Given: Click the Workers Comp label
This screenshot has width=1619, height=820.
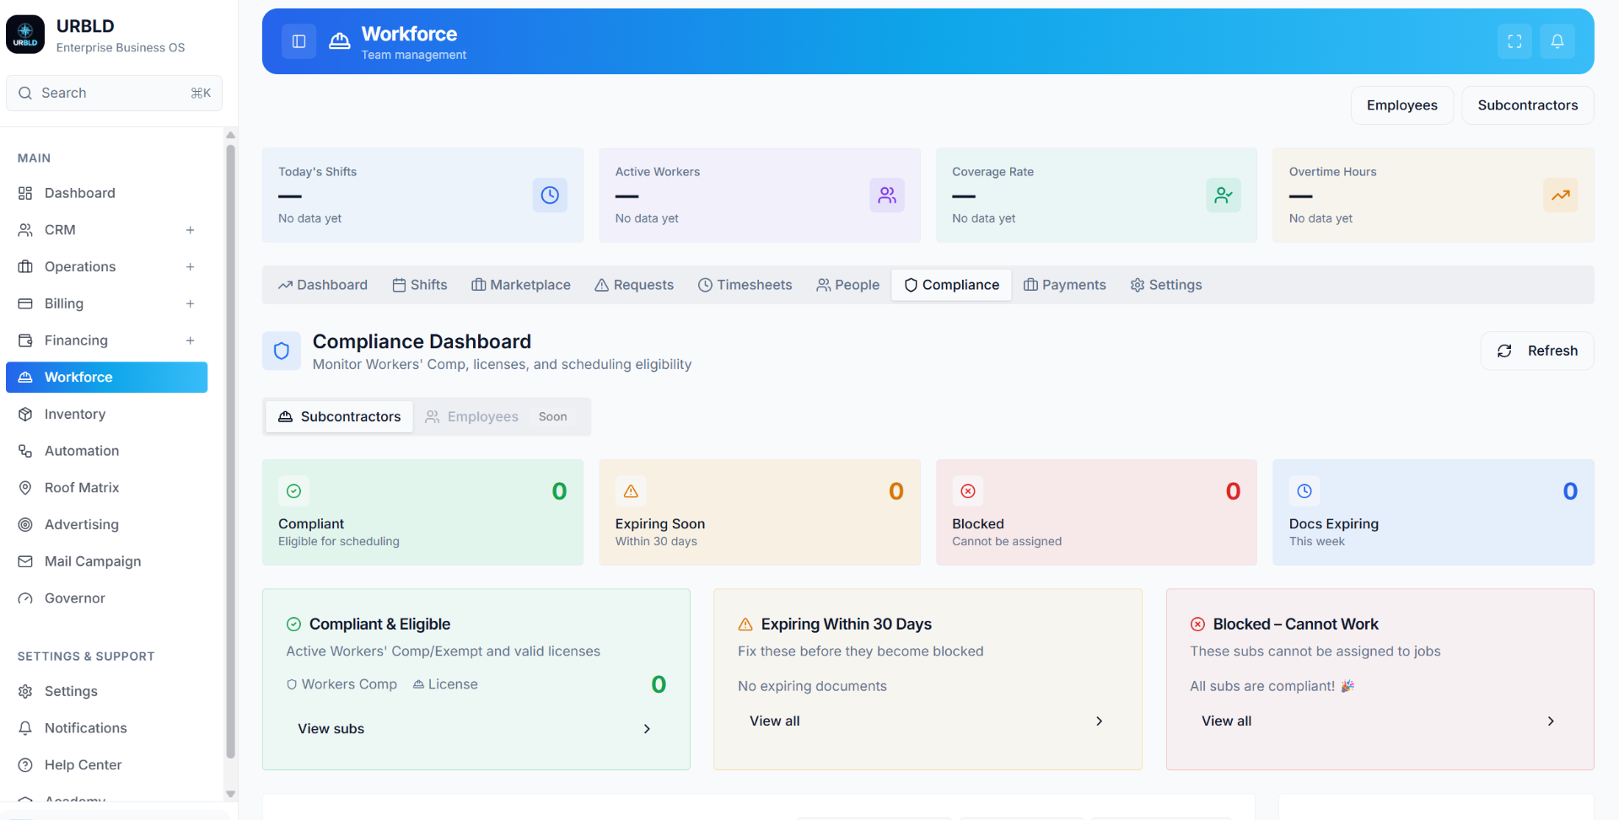Looking at the screenshot, I should pyautogui.click(x=342, y=684).
